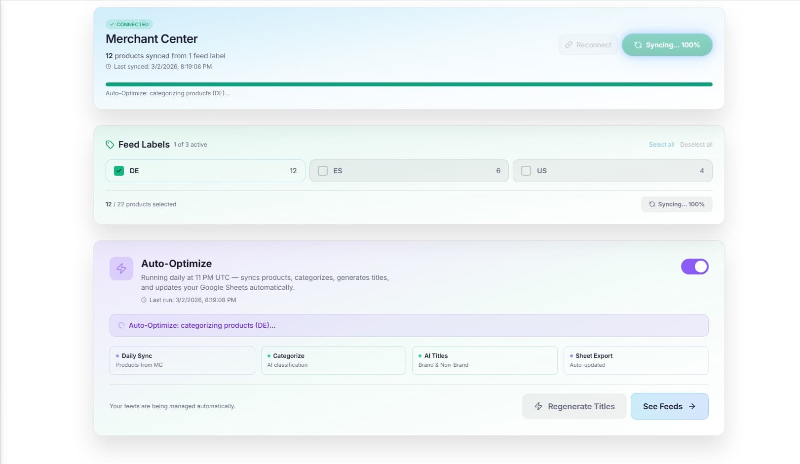
Task: Click the Categorize AI classification card
Action: (x=333, y=360)
